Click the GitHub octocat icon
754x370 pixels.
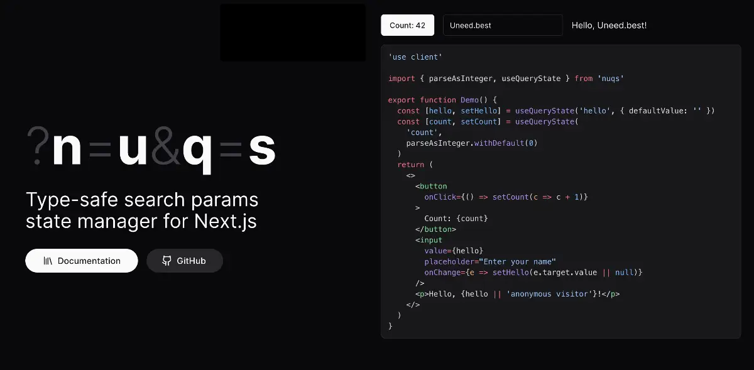click(167, 261)
